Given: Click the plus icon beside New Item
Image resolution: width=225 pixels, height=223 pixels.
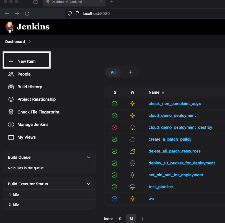Looking at the screenshot, I should [x=11, y=61].
